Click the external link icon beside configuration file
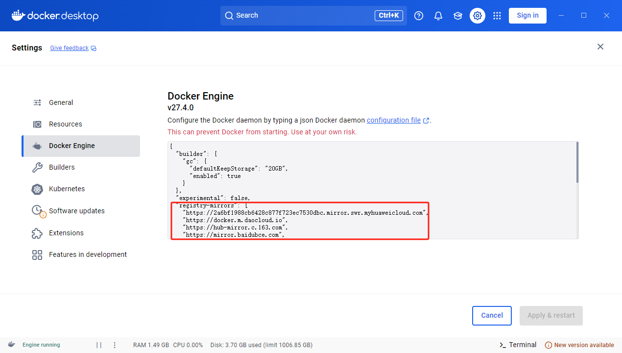 click(426, 121)
